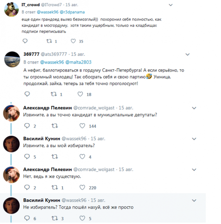The image size is (221, 224).
Task: Like the IT_crowd tweet with 35 likes
Action: pyautogui.click(x=73, y=41)
